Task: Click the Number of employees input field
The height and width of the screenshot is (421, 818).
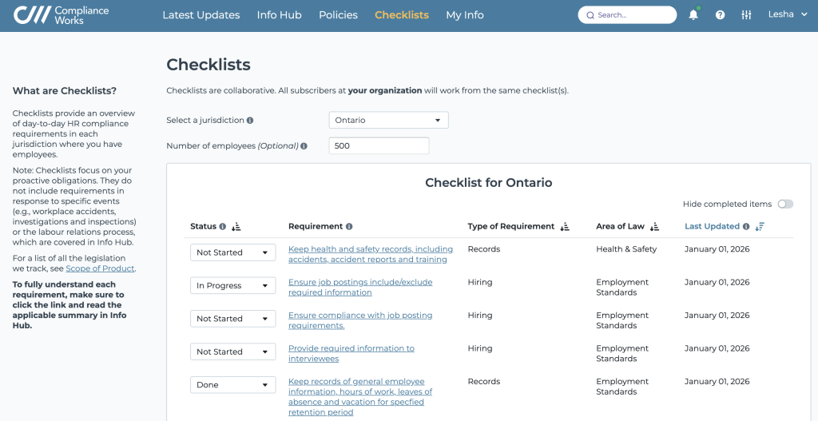Action: (x=379, y=146)
